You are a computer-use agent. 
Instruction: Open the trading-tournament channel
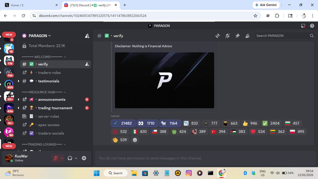pyautogui.click(x=55, y=108)
